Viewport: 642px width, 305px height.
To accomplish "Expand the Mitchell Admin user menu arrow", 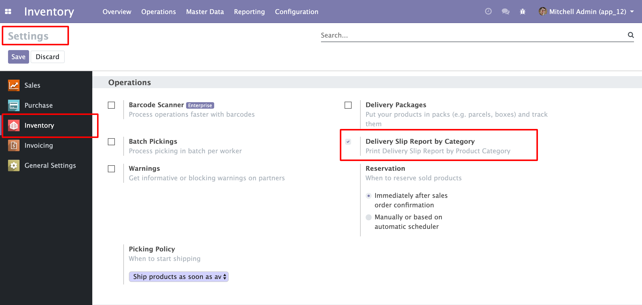I will [632, 12].
